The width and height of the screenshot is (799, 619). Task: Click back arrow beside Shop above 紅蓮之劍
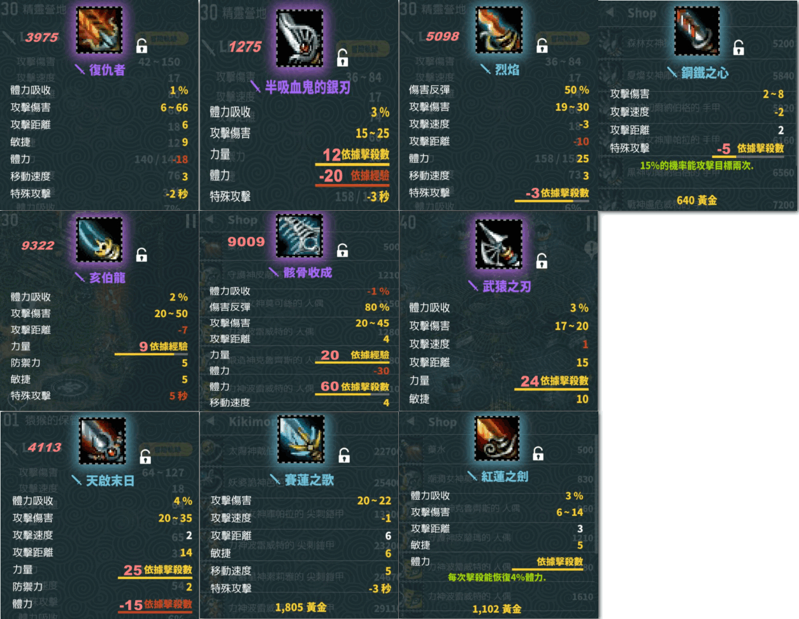tap(412, 422)
